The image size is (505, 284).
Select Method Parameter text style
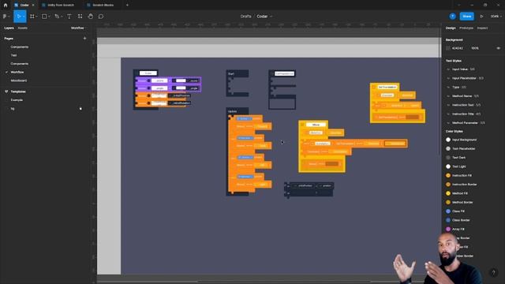469,123
